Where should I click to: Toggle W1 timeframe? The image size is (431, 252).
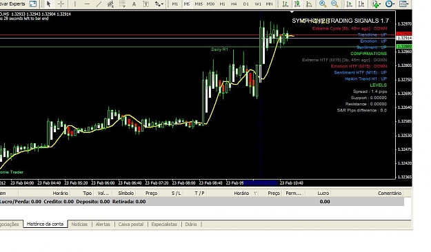pos(258,4)
